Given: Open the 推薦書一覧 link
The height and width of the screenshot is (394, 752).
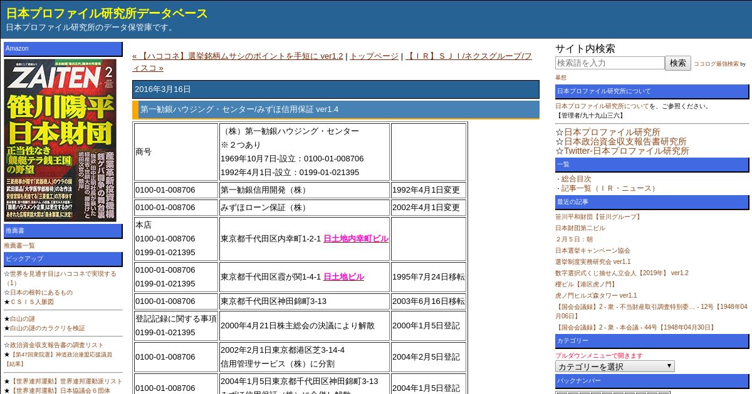Looking at the screenshot, I should point(19,245).
